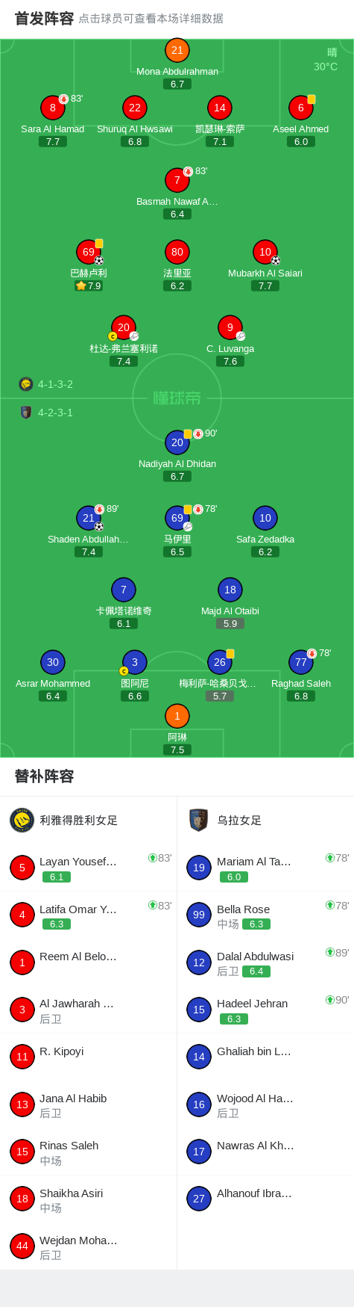The height and width of the screenshot is (1307, 354).
Task: Open blue player 77 Raghad Saleh
Action: 301,662
